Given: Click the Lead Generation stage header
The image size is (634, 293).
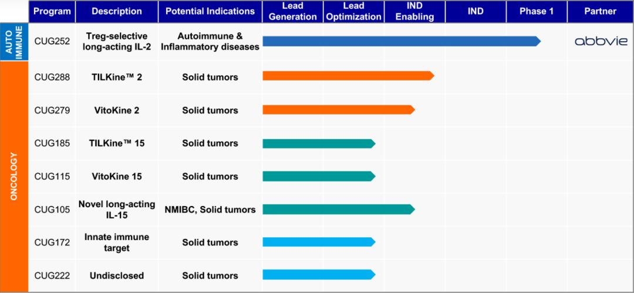Looking at the screenshot, I should (x=292, y=11).
